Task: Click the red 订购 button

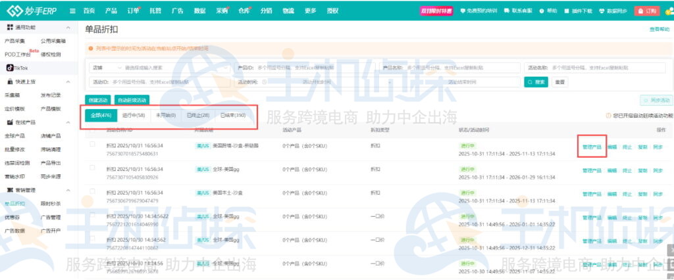Action: coord(646,11)
